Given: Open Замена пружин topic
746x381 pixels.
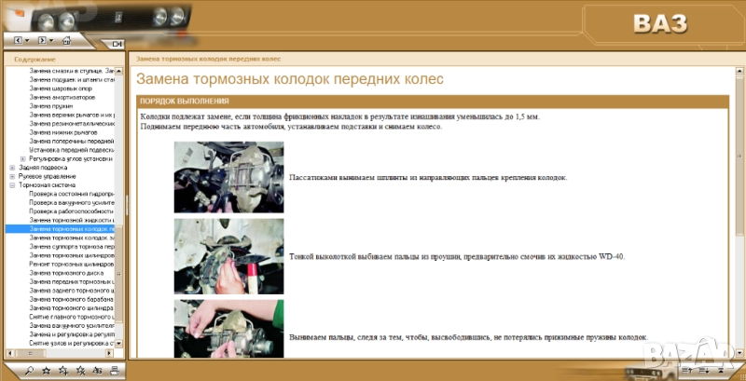Looking at the screenshot, I should click(x=51, y=106).
